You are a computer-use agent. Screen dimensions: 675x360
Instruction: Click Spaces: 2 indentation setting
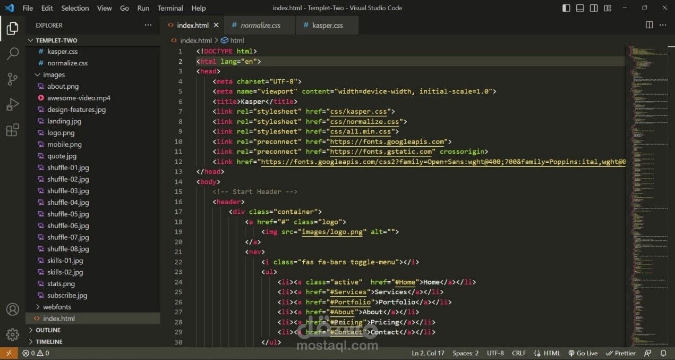pos(466,353)
